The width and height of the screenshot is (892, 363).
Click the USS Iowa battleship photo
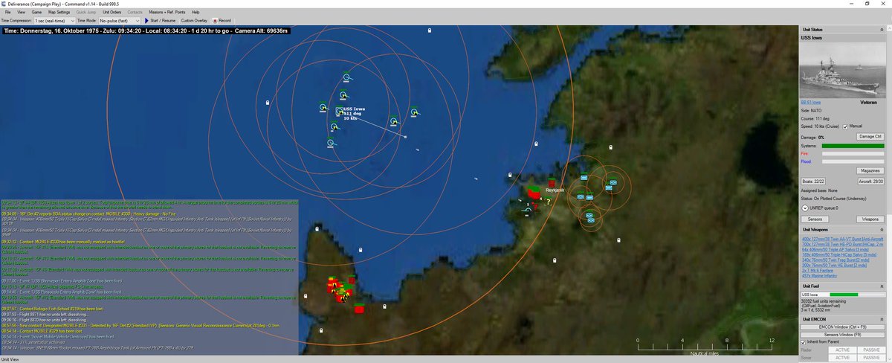(x=842, y=71)
